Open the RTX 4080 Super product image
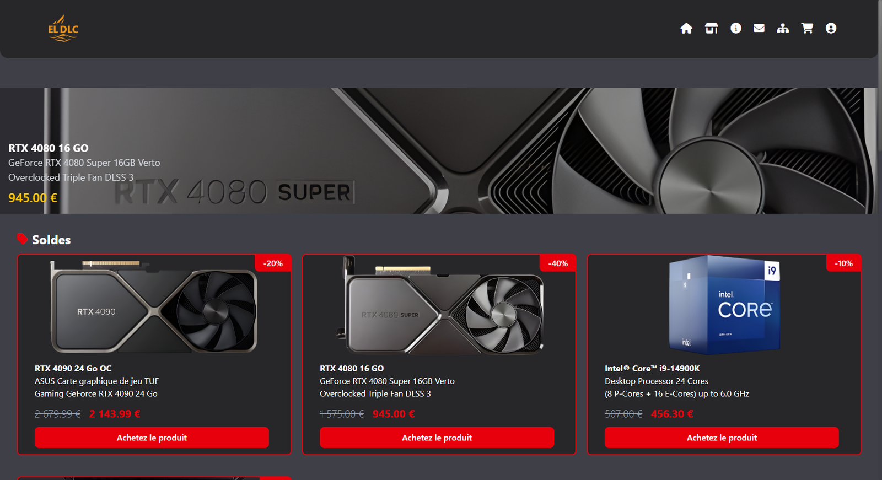Screen dimensions: 882x480 (x=439, y=306)
